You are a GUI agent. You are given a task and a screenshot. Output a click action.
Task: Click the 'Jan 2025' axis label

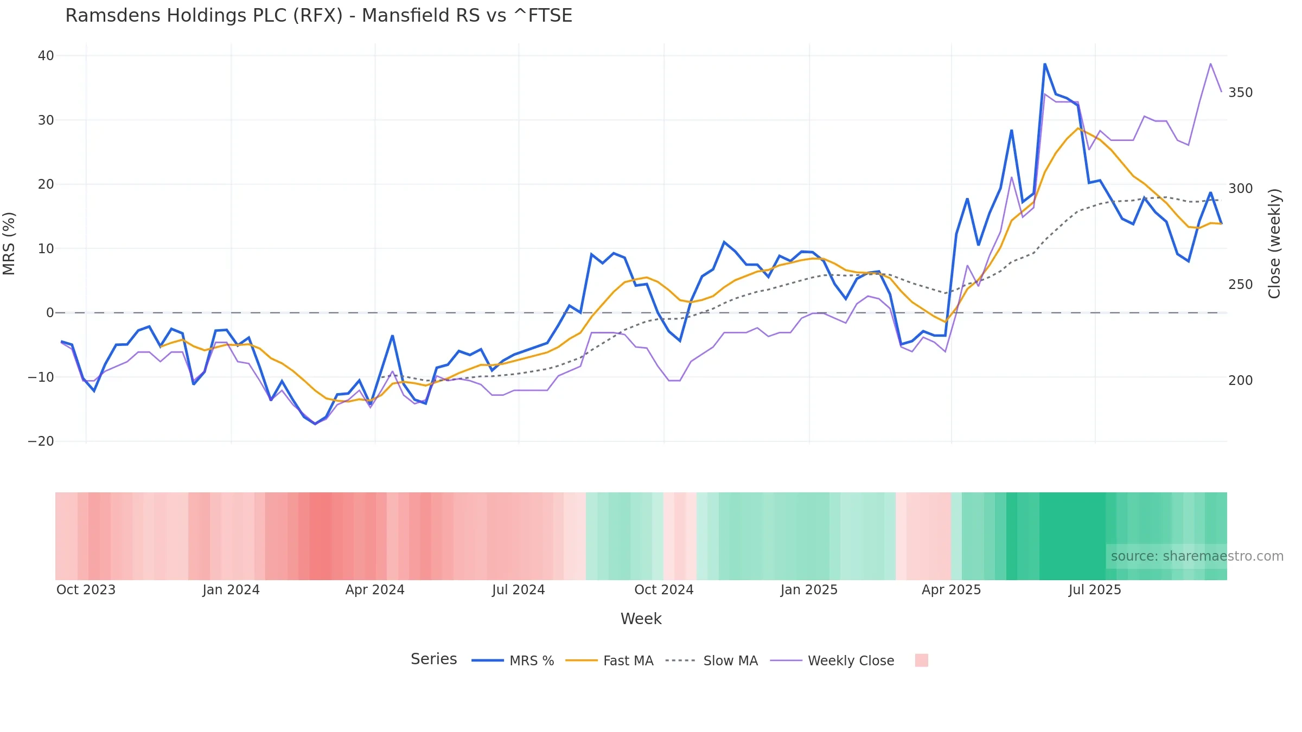[x=809, y=590]
